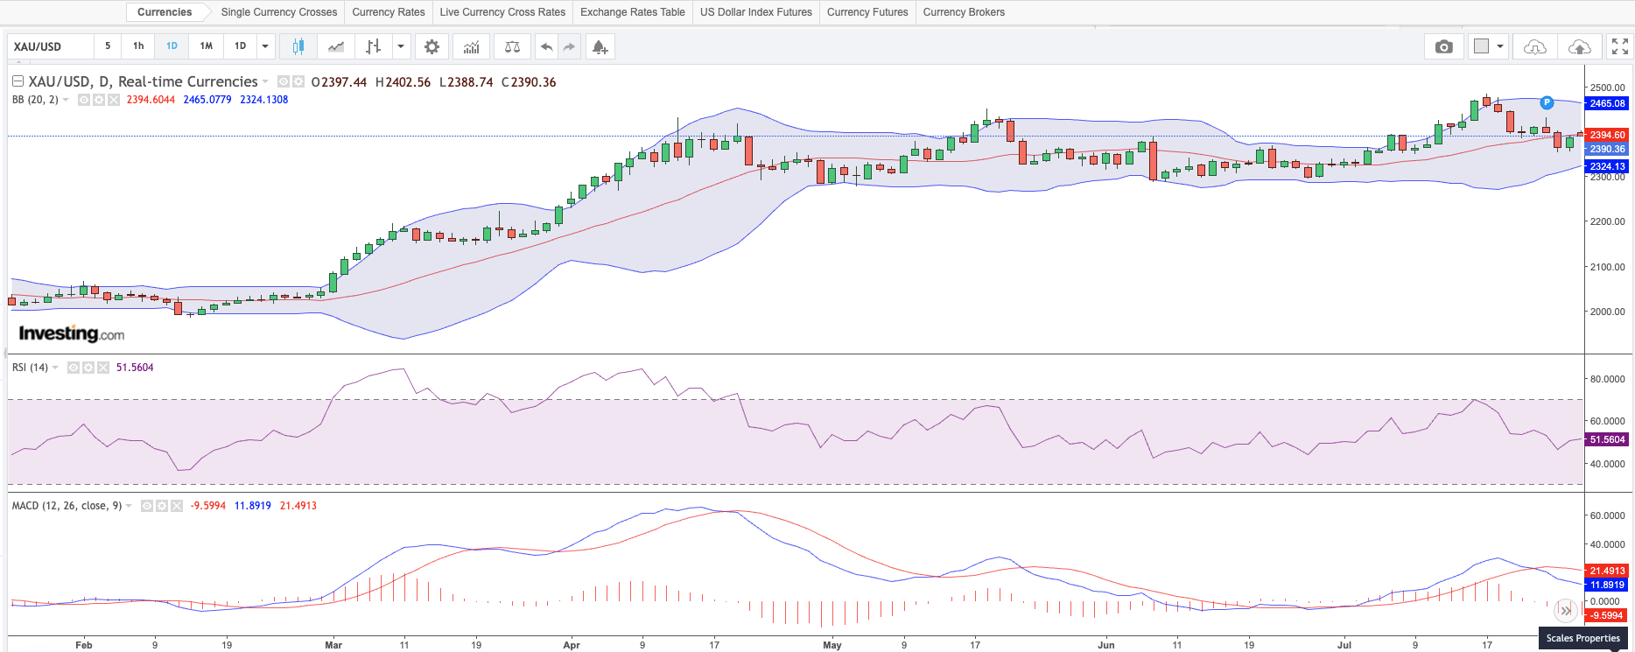
Task: Click the compare scales icon
Action: pos(513,46)
